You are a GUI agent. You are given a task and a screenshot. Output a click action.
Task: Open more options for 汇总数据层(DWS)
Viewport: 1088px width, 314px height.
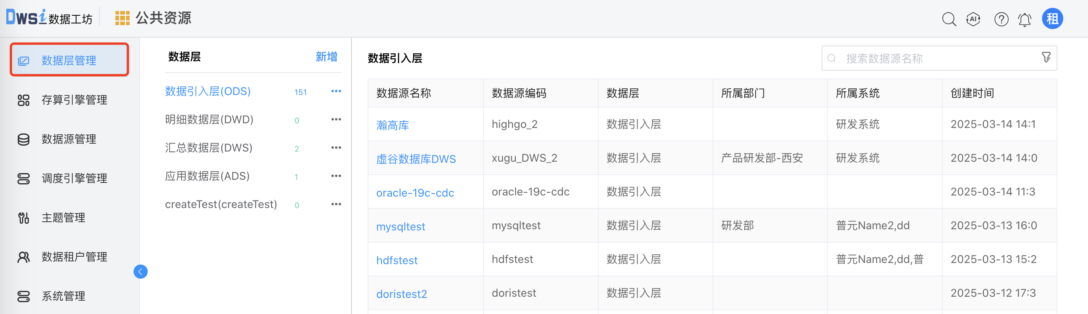click(336, 148)
